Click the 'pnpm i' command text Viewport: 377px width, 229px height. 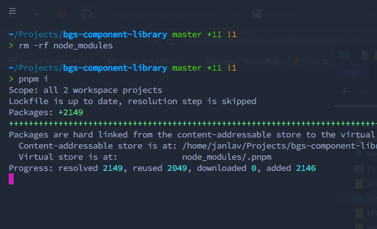33,79
